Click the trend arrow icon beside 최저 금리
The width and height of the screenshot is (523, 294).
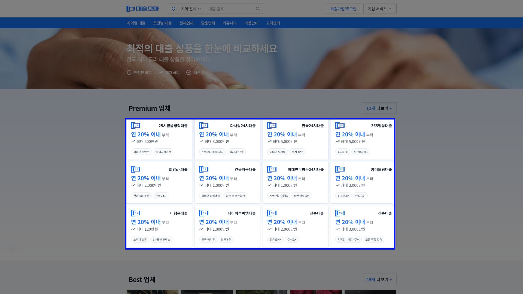pos(160,72)
